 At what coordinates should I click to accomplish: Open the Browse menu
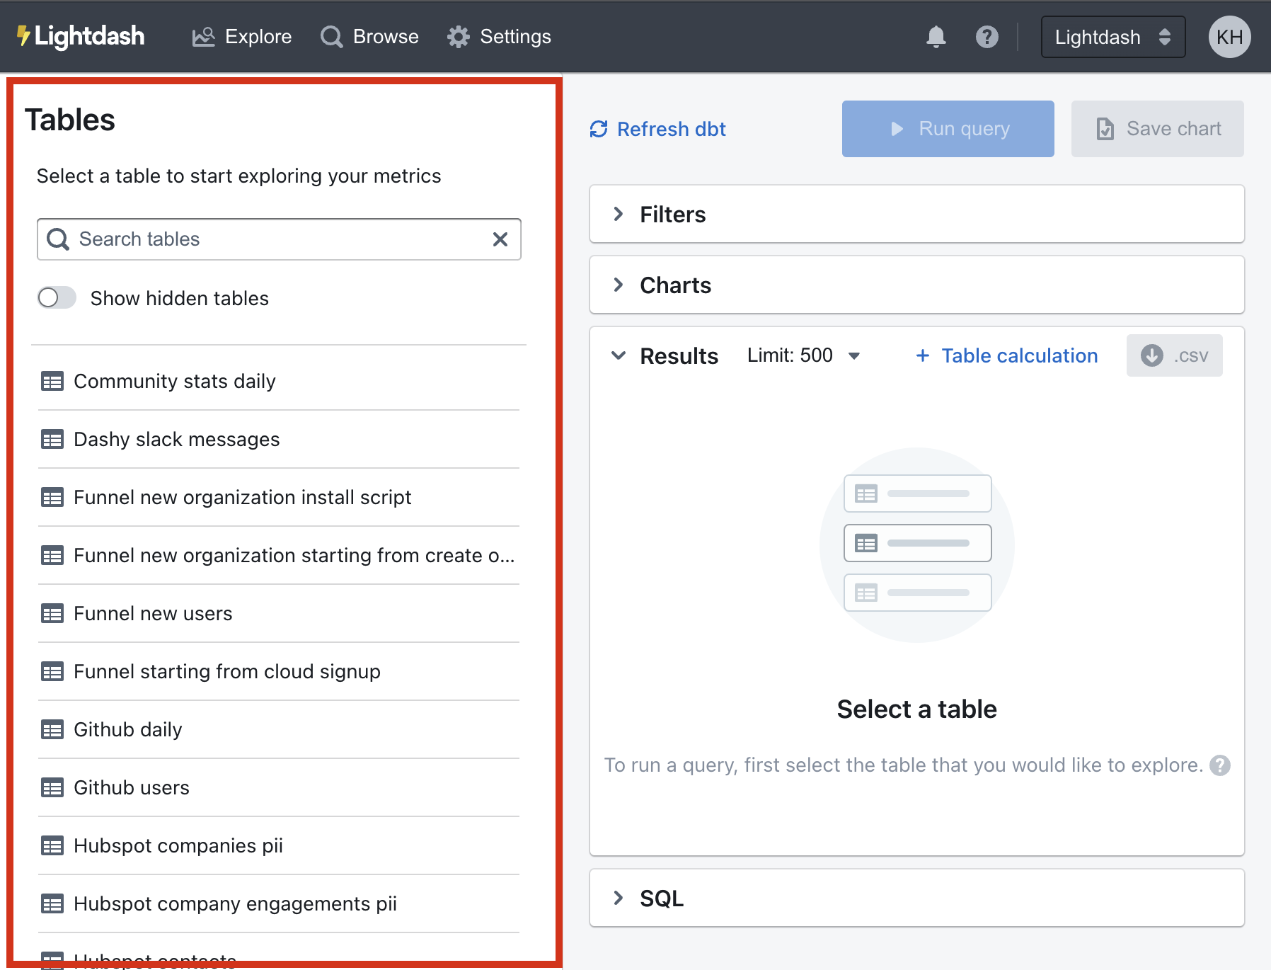369,37
